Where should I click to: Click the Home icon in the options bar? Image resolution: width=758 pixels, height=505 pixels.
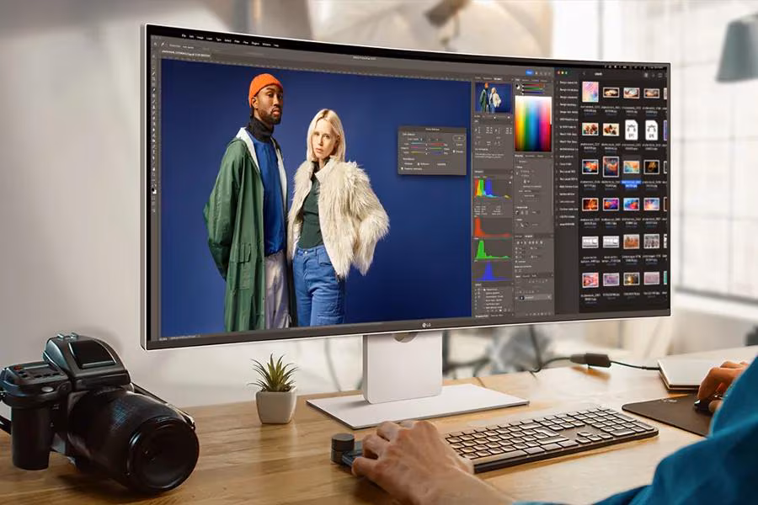[x=154, y=45]
